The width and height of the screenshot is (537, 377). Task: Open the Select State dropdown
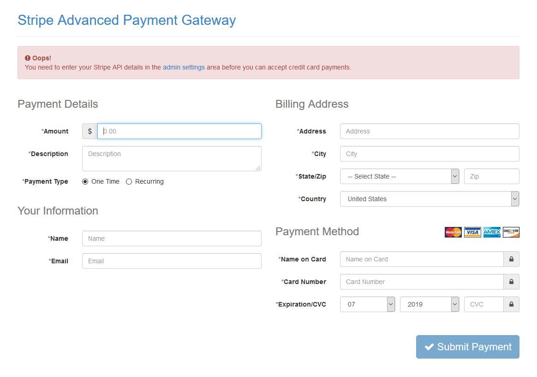pos(400,176)
